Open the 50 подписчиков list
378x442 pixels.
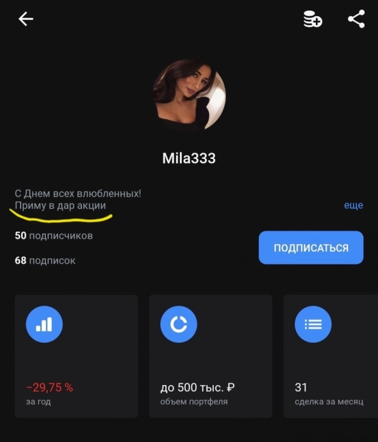click(54, 236)
